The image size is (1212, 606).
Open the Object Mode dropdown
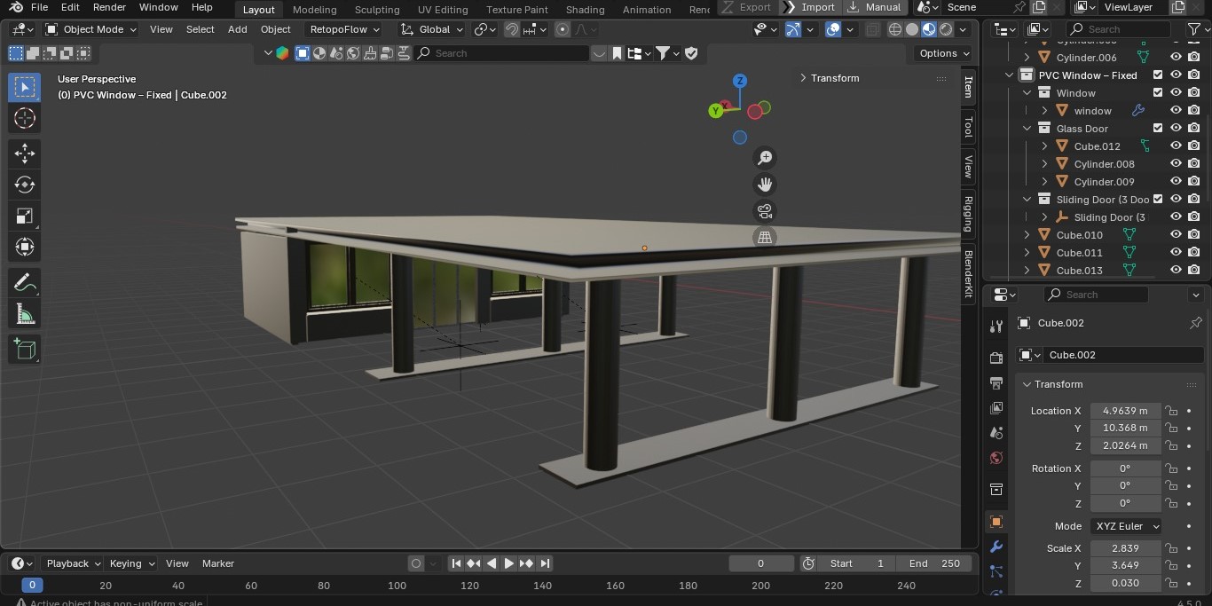[91, 29]
